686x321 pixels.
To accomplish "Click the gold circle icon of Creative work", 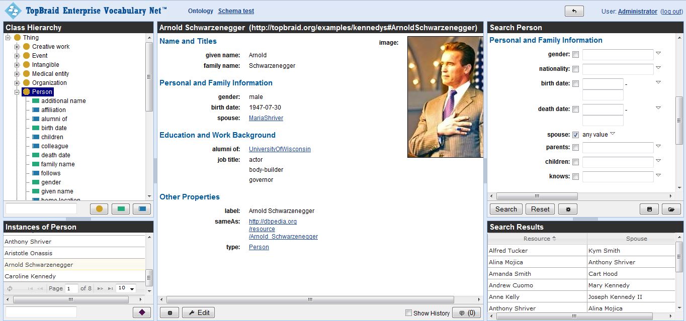I will pos(27,47).
